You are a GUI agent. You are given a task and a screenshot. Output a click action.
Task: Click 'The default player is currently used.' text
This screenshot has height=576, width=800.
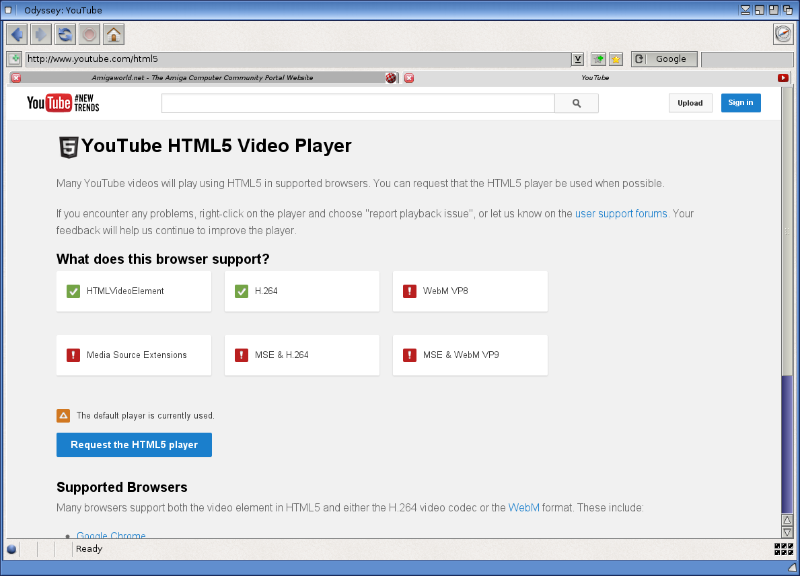tap(145, 416)
